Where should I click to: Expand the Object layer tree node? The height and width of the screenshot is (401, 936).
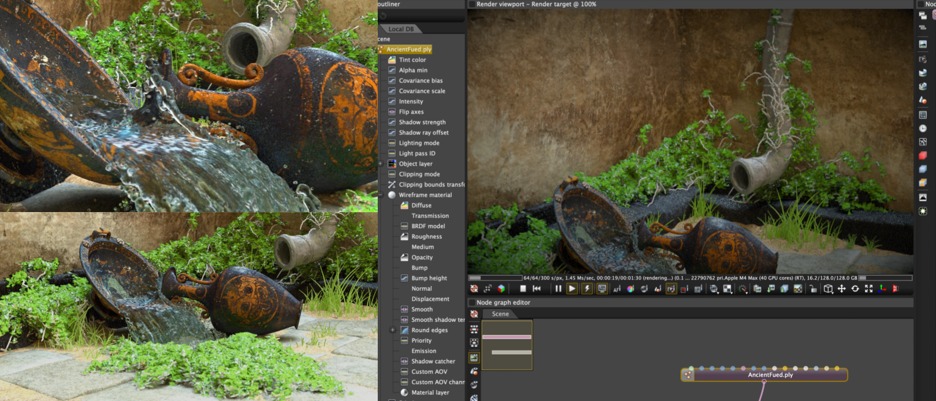pos(381,164)
